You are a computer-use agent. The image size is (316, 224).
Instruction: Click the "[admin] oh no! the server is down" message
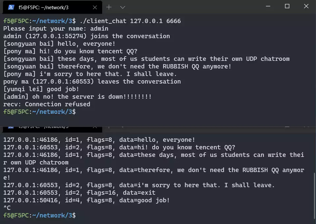tap(77, 97)
